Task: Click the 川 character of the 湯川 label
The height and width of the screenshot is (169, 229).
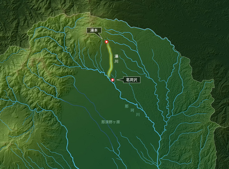Action: pos(116,61)
